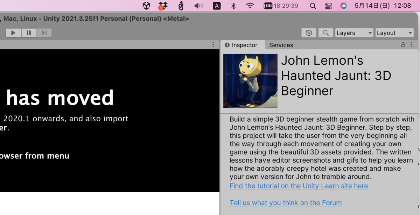Click the John Lemon thumbnail image
Viewport: 420px width, 215px height.
point(250,81)
